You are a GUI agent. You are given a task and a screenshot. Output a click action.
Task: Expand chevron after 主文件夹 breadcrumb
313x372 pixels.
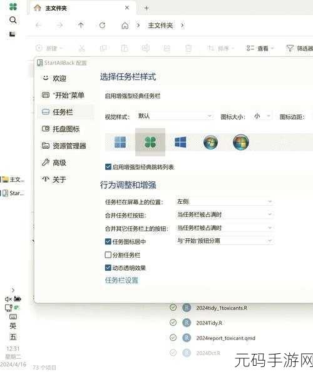click(182, 26)
